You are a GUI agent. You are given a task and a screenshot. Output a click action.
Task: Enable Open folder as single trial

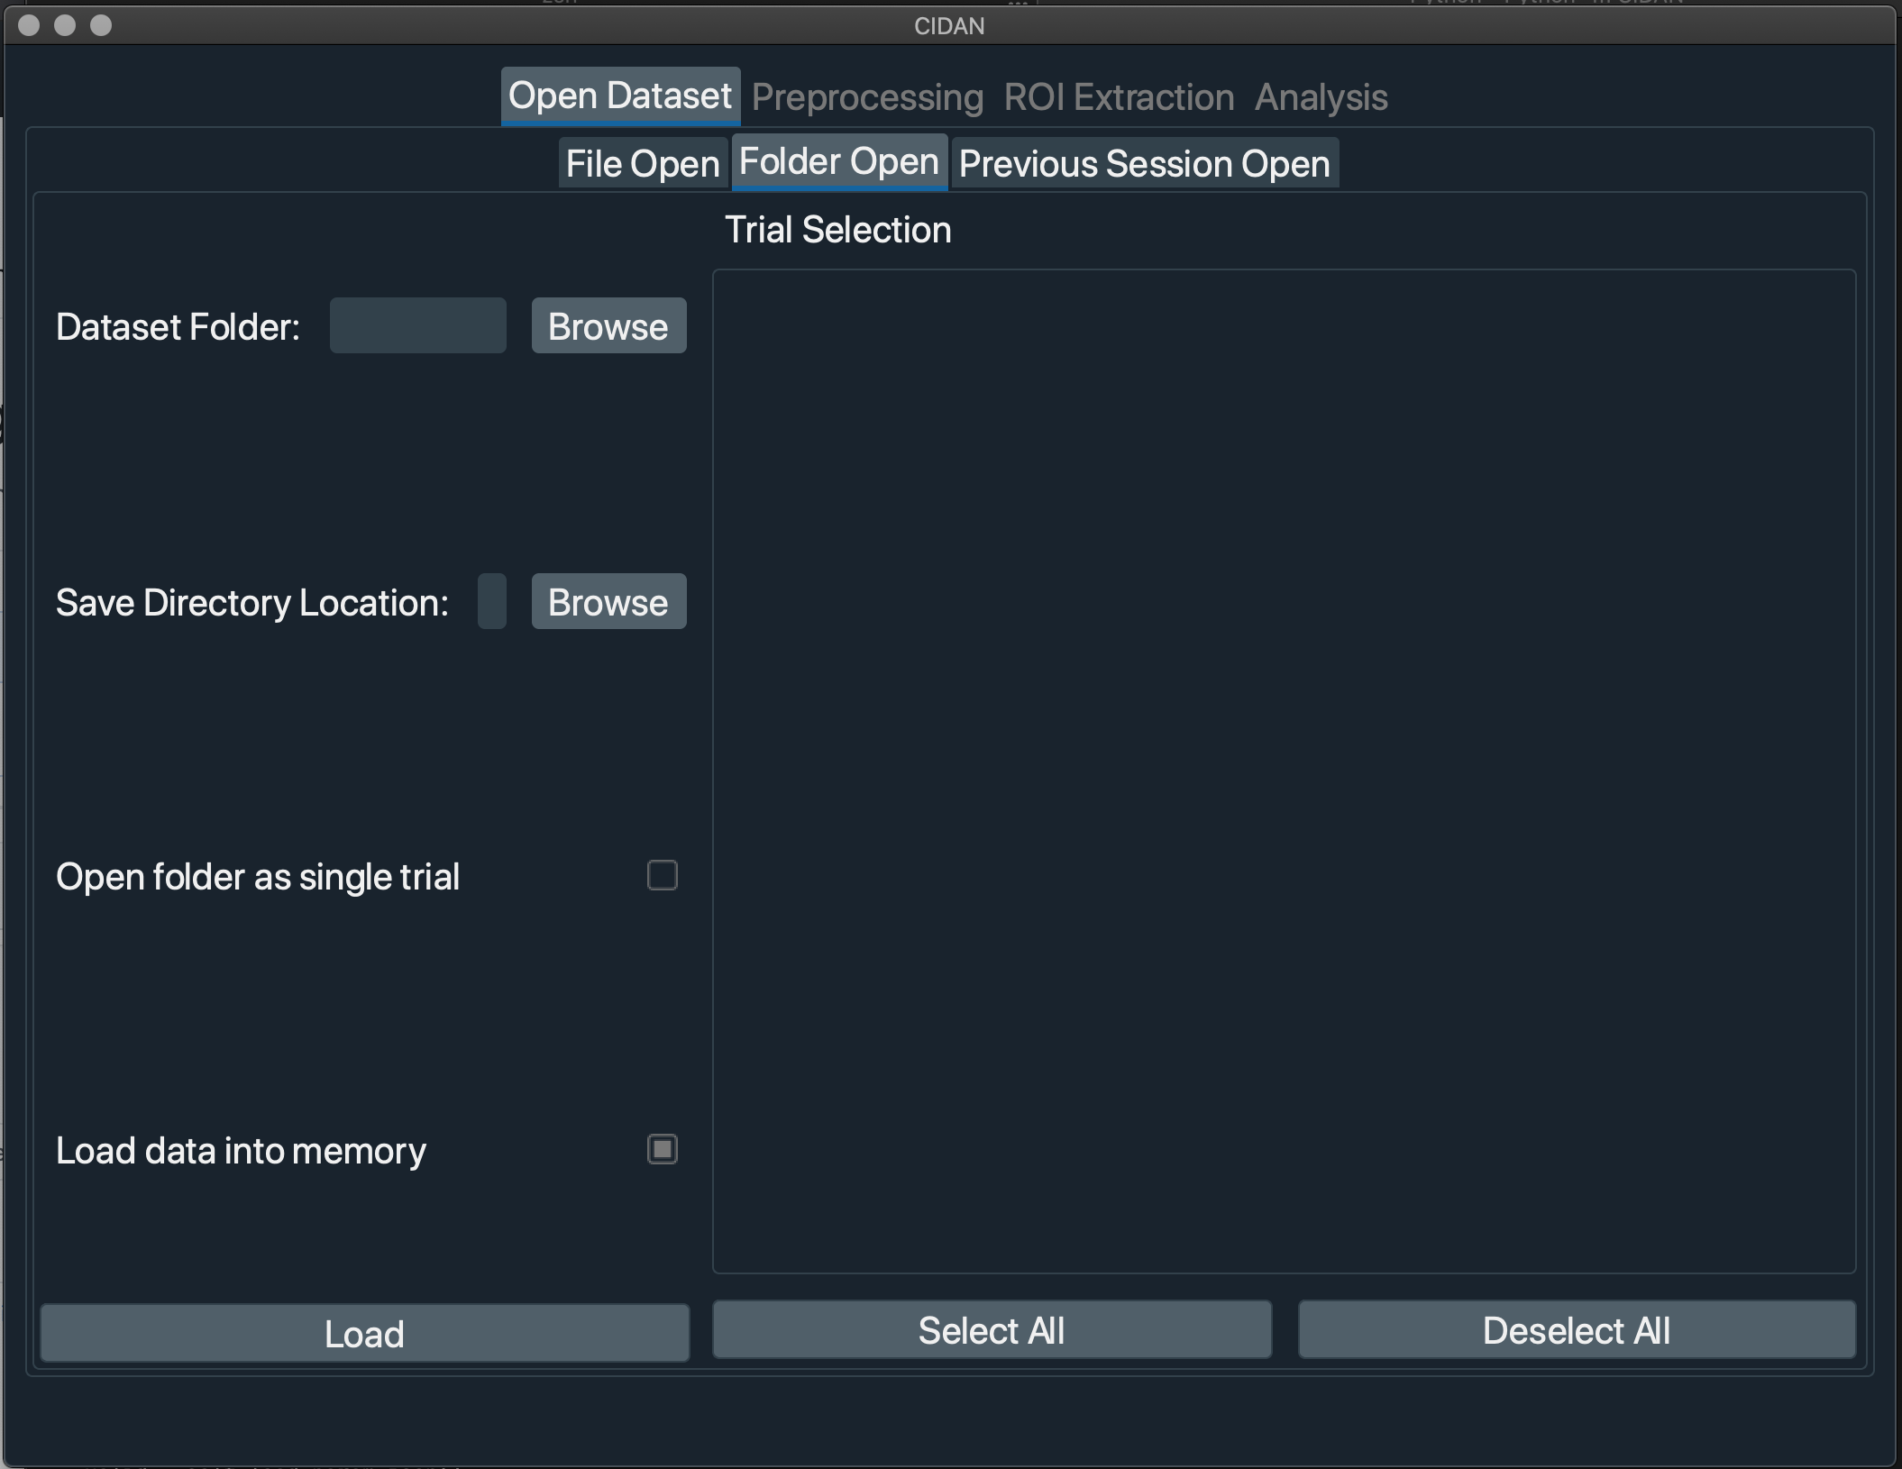coord(663,875)
